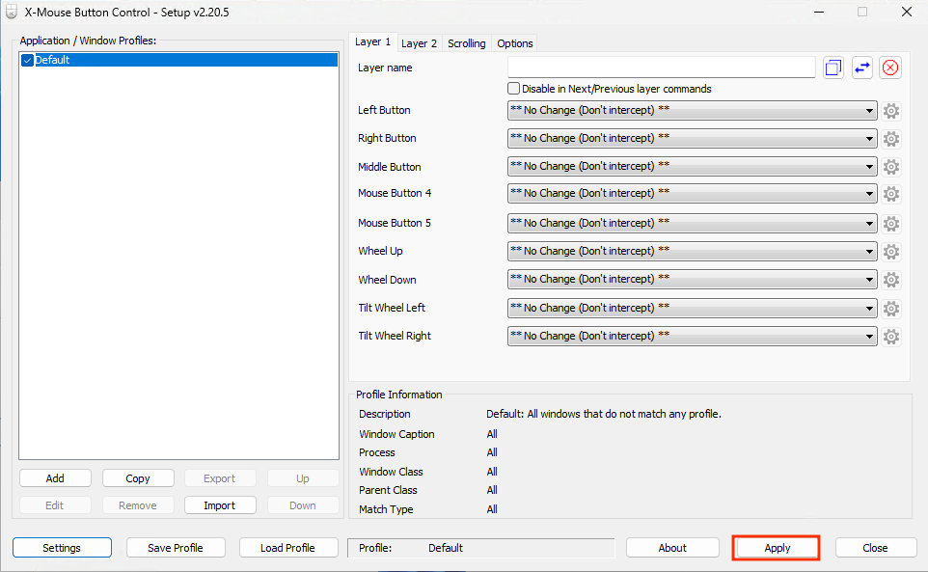Open gear settings for Wheel Down
Screen dimensions: 928x572
click(x=890, y=280)
